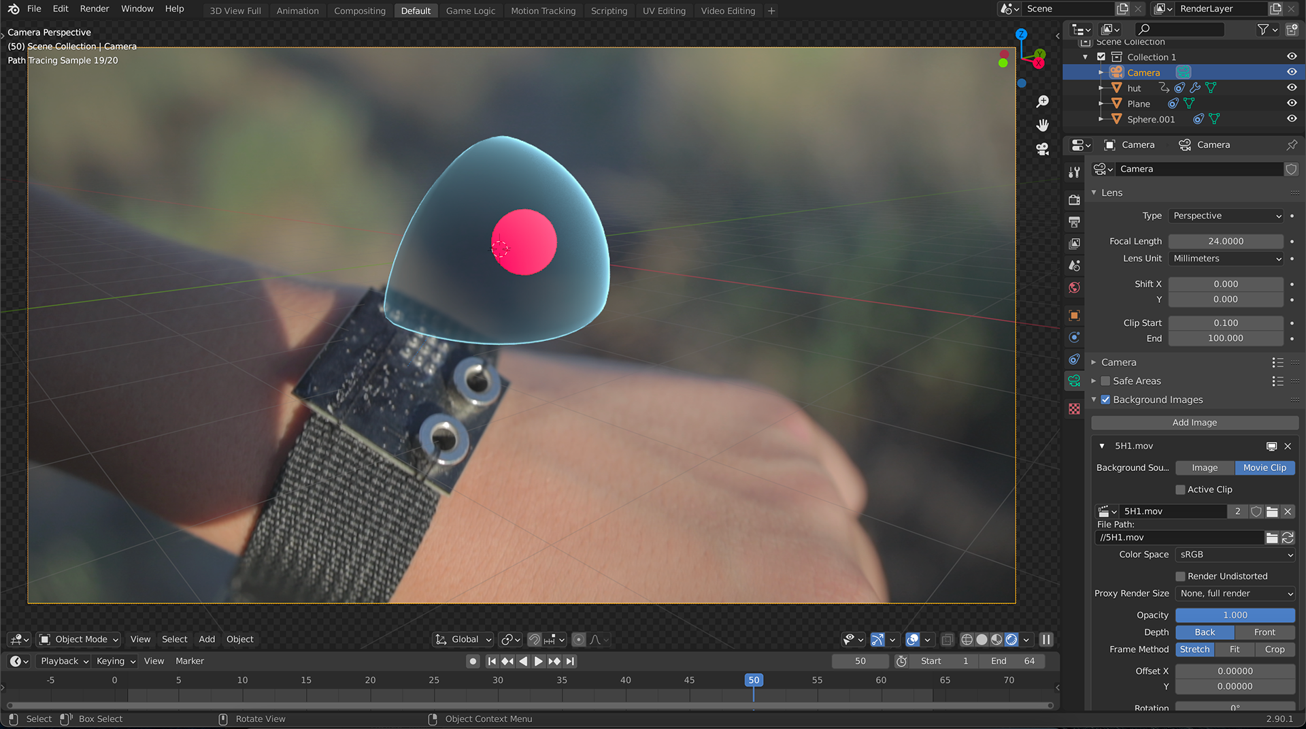Jump to the last frame

pyautogui.click(x=570, y=661)
